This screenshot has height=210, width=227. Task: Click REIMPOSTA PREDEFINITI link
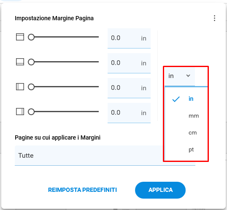pos(82,190)
